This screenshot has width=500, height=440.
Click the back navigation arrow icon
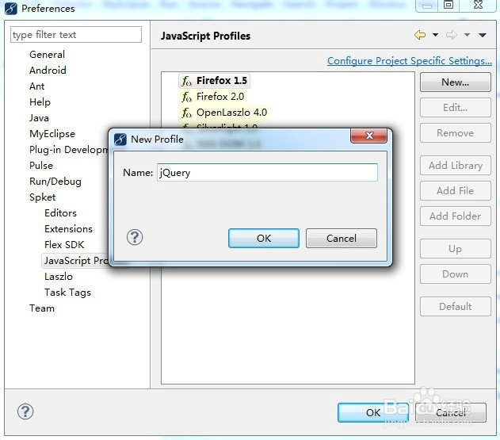[420, 35]
